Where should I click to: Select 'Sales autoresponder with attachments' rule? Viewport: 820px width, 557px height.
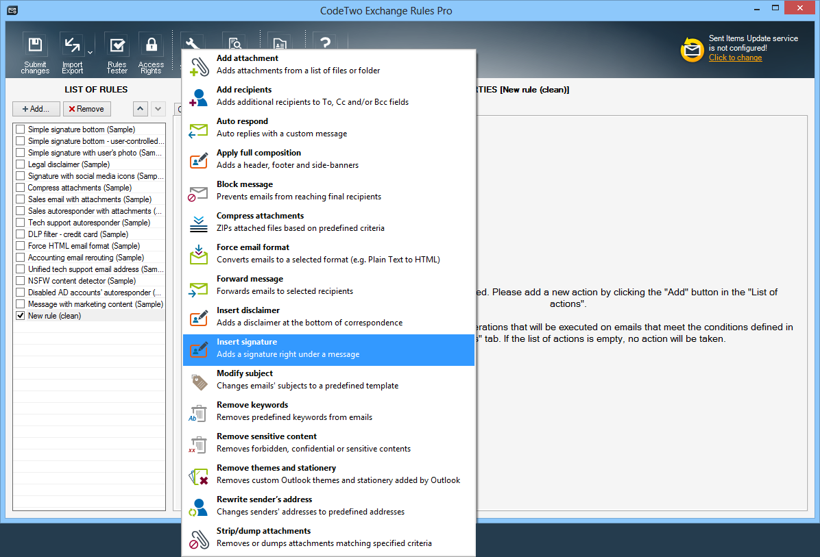tap(95, 211)
